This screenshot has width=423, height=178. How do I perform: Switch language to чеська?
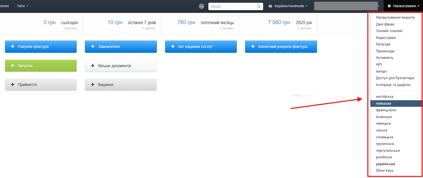pos(381,130)
